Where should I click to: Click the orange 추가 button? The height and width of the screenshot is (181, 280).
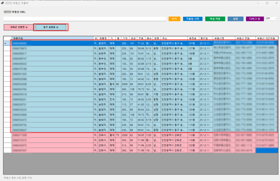pyautogui.click(x=174, y=19)
